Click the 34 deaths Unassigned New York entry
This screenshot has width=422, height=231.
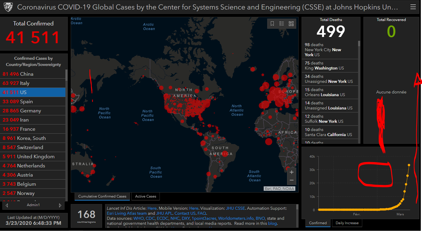click(x=330, y=79)
